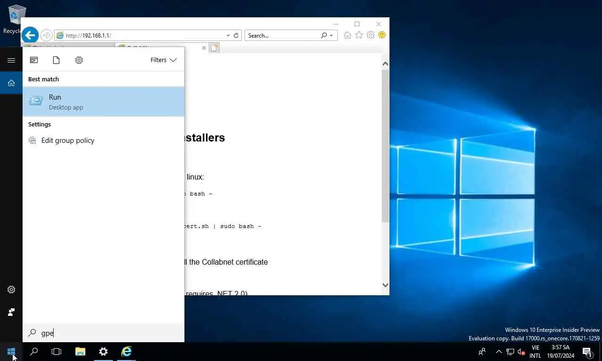
Task: Refresh the page in Internet Explorer
Action: point(236,35)
